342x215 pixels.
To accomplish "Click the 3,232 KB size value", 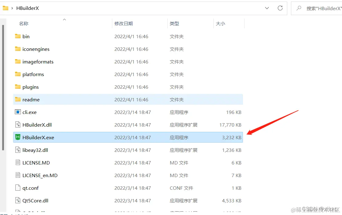I will point(232,137).
